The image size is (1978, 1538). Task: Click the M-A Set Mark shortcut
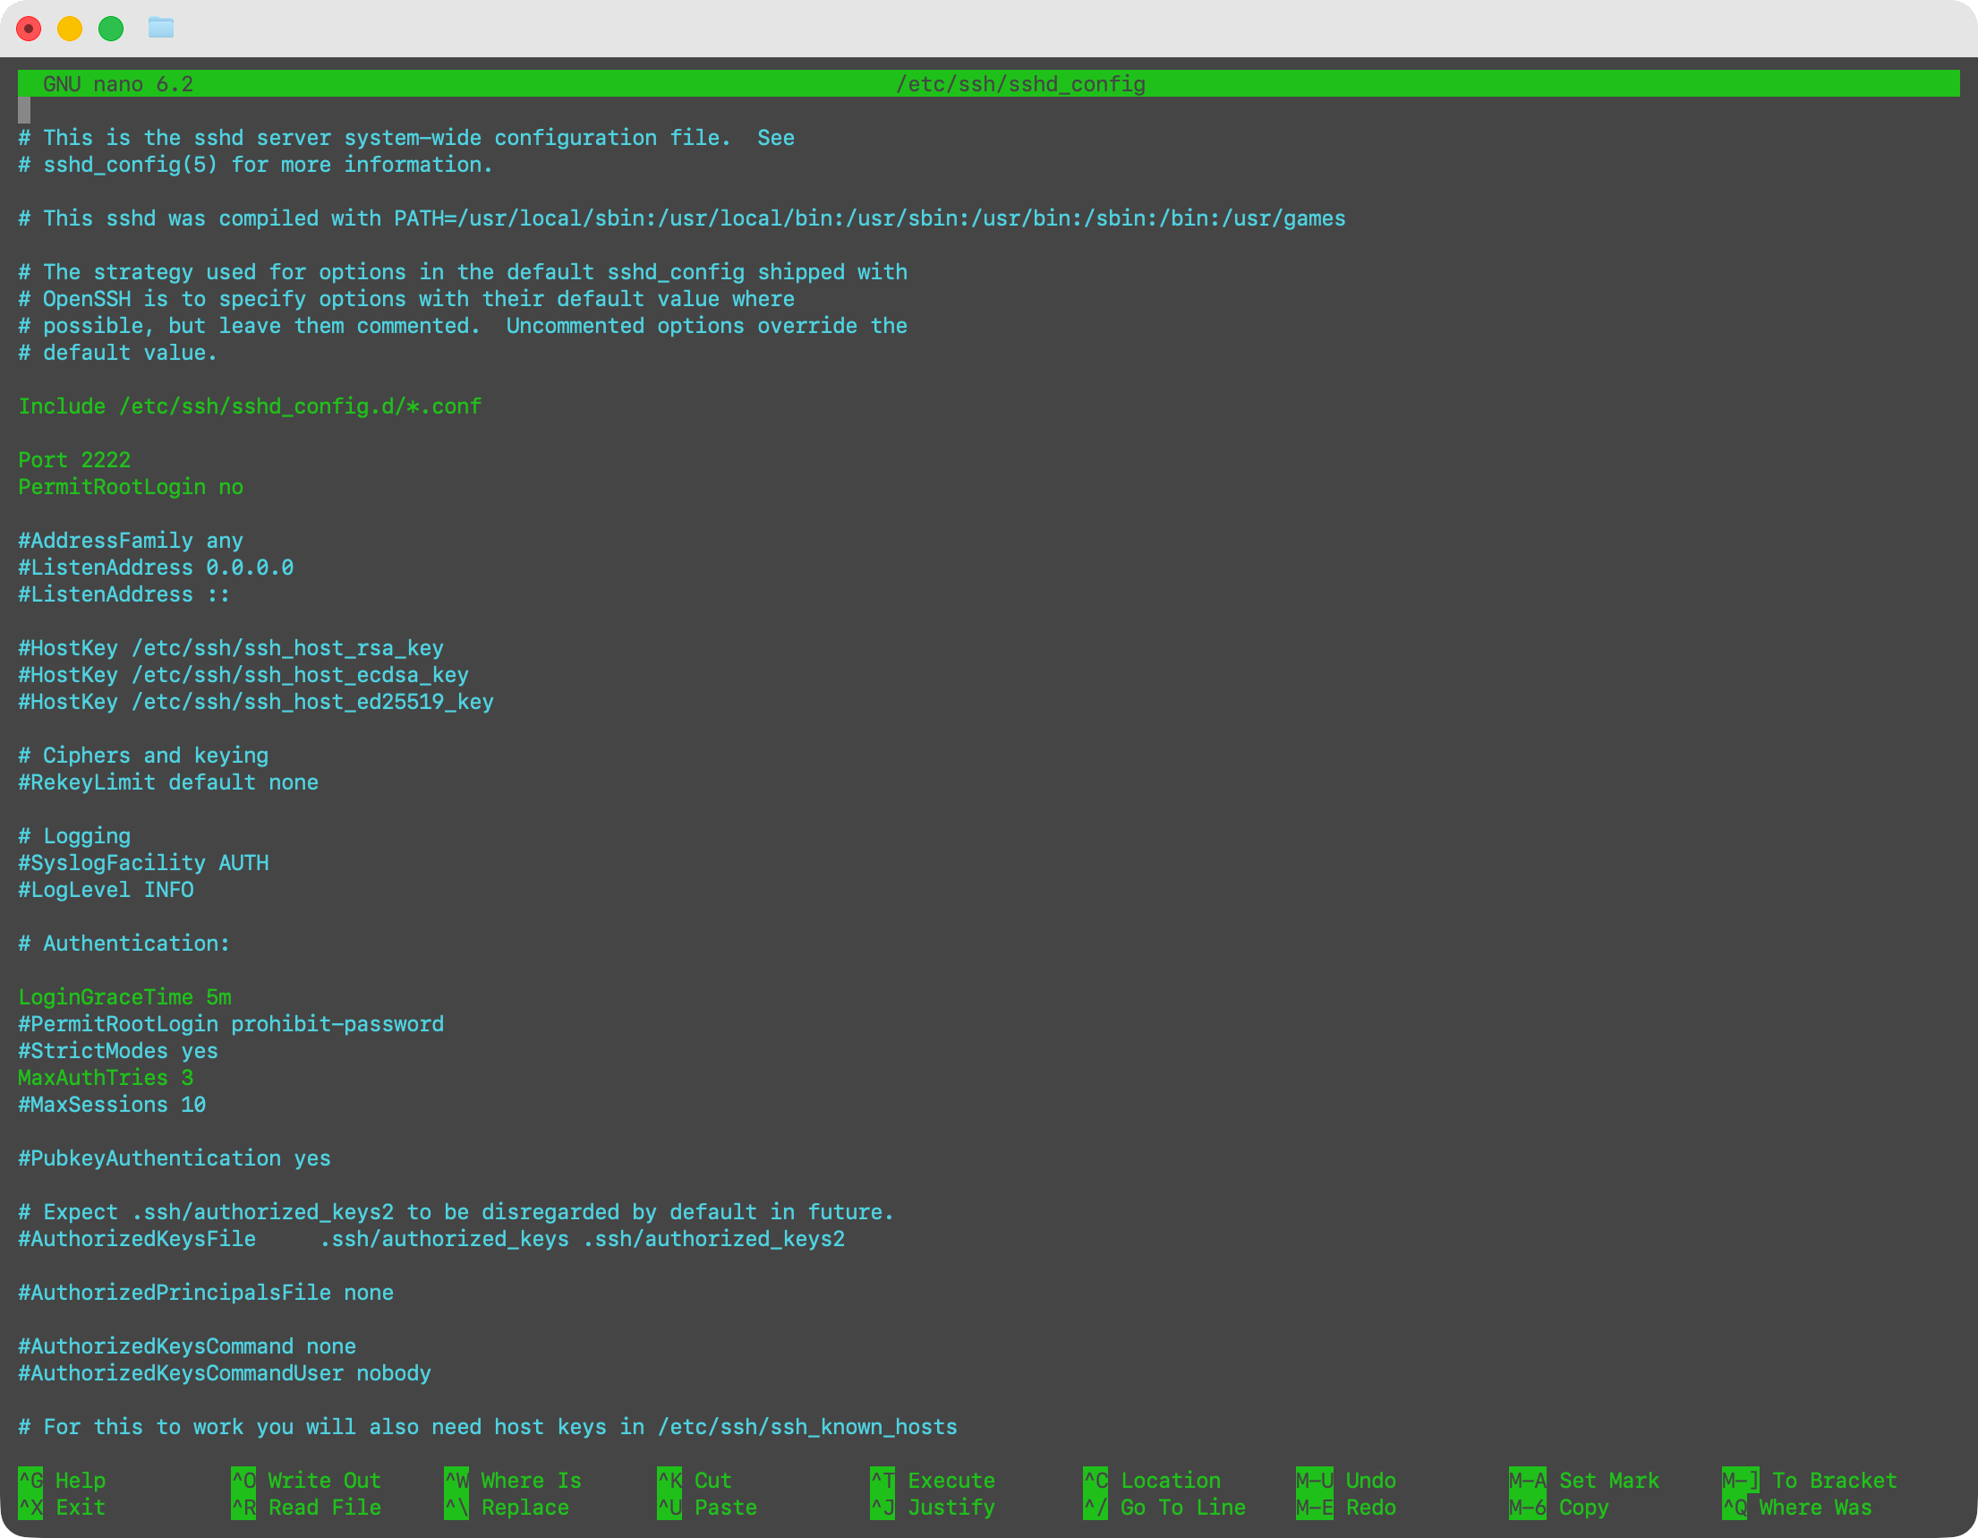point(1583,1480)
